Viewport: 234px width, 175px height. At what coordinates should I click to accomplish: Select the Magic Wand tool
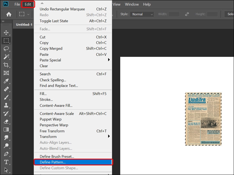(6, 57)
